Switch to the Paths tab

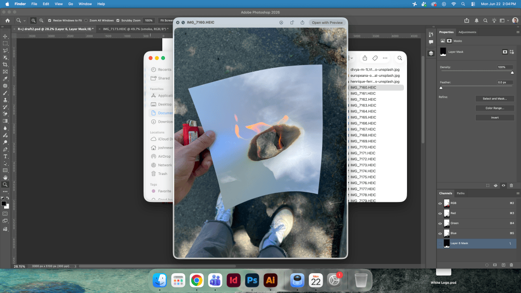point(460,193)
